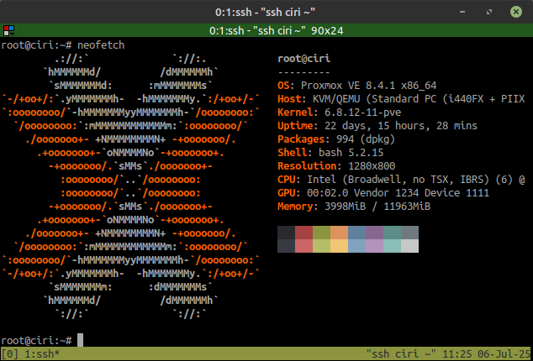Click the Packages line 994 (dpkg)
Image resolution: width=533 pixels, height=361 pixels.
tap(336, 139)
